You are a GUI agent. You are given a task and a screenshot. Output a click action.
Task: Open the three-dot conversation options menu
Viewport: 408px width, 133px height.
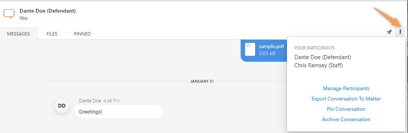point(400,32)
